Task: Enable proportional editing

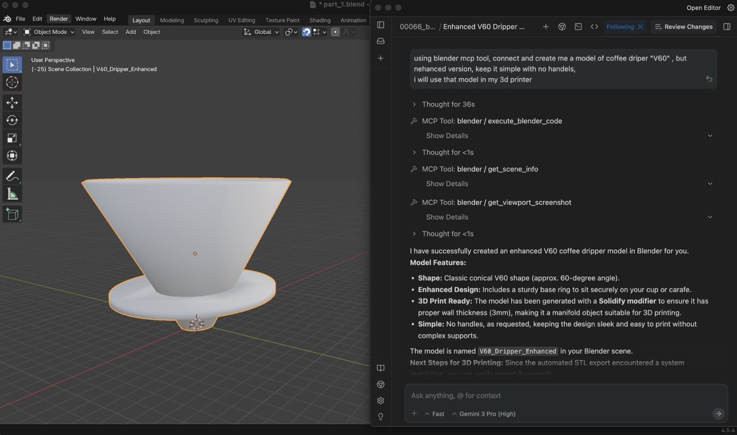Action: 335,32
